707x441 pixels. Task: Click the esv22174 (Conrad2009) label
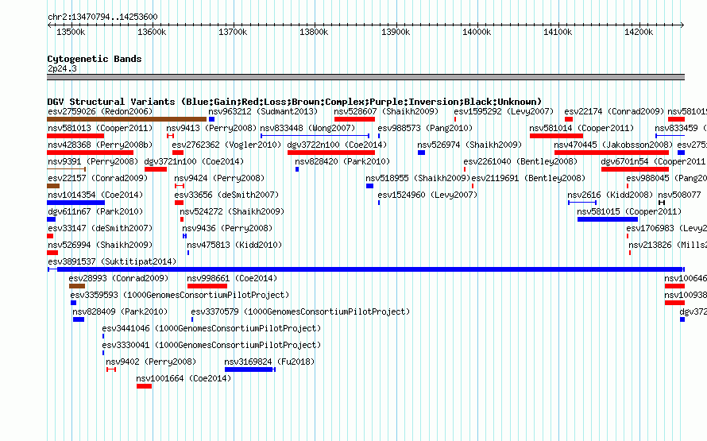coord(614,111)
